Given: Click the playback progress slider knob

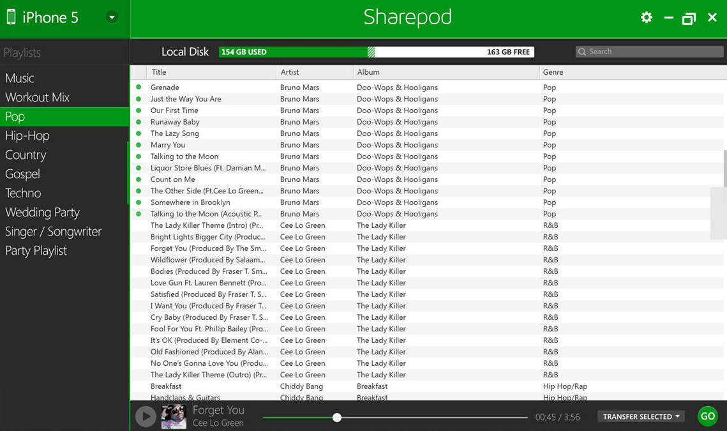Looking at the screenshot, I should [337, 418].
